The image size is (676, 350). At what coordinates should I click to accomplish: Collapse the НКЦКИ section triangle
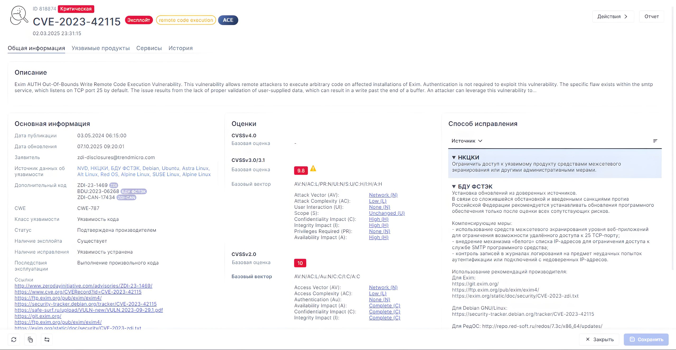click(454, 157)
